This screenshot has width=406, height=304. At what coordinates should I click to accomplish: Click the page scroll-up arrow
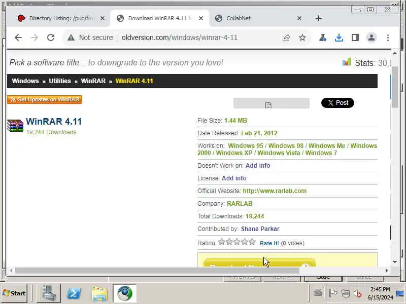[x=395, y=53]
